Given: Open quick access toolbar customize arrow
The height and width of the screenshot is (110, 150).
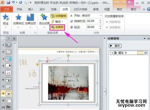Looking at the screenshot, I should pos(31,2).
